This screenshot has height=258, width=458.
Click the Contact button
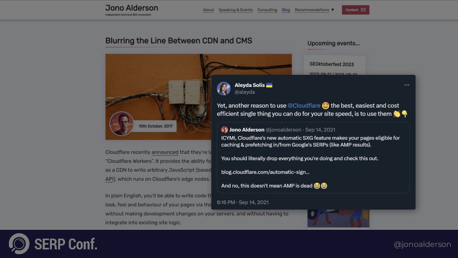click(x=356, y=10)
